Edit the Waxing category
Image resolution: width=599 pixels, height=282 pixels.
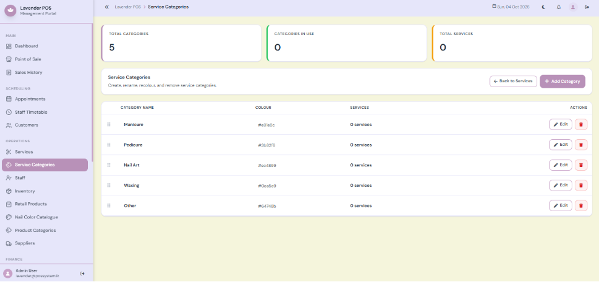[561, 185]
